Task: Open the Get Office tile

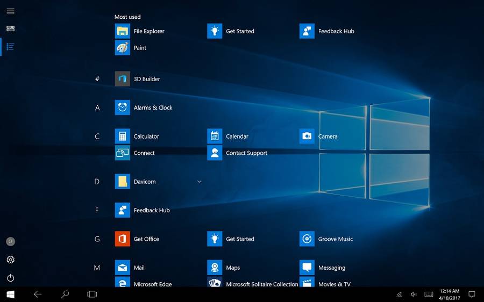Action: 123,239
